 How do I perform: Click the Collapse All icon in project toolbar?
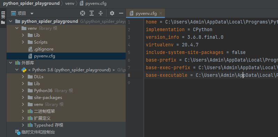[101, 13]
